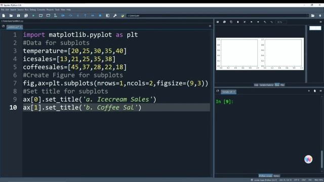
Task: Open file using the folder toolbar icon
Action: (11, 16)
